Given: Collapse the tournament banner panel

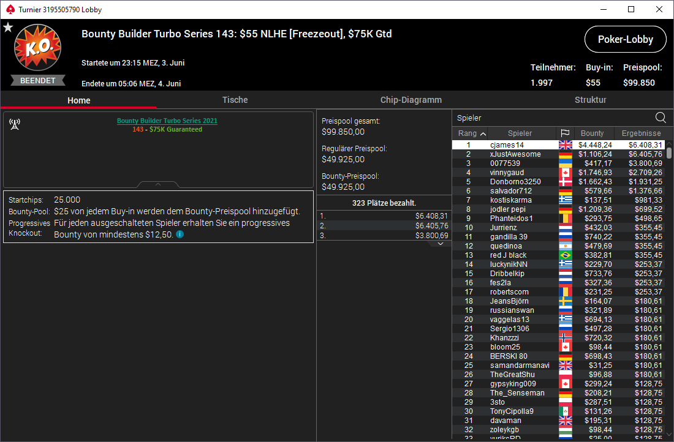Looking at the screenshot, I should point(157,185).
